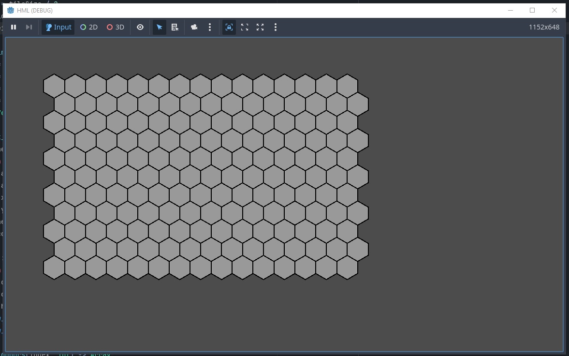Toggle the fixed size embed mode
The width and height of the screenshot is (569, 356).
[229, 27]
